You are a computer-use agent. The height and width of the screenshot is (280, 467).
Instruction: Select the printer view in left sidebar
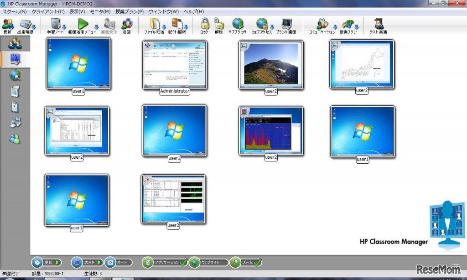click(x=15, y=123)
